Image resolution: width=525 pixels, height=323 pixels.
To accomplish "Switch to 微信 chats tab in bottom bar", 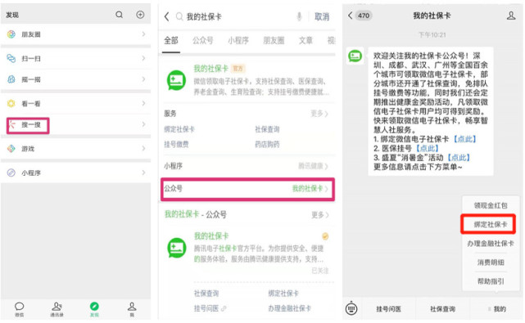I will pos(20,309).
